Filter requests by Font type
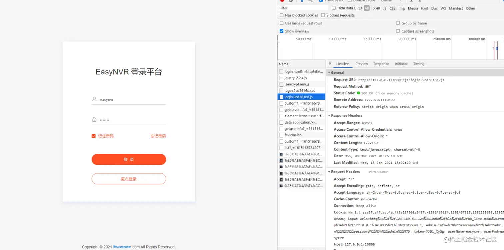 [x=424, y=8]
